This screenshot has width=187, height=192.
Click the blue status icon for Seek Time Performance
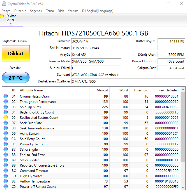click(x=6, y=128)
